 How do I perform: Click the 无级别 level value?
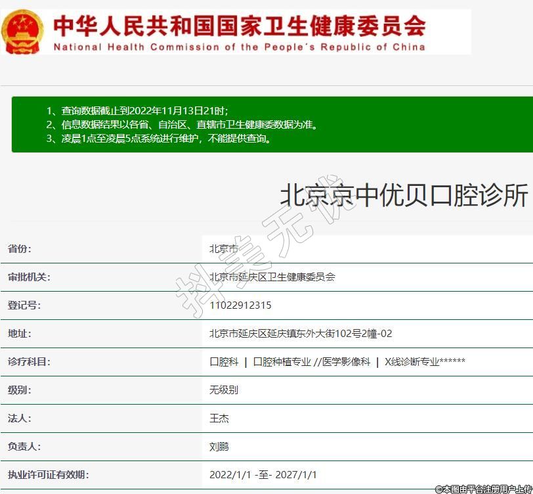(223, 390)
